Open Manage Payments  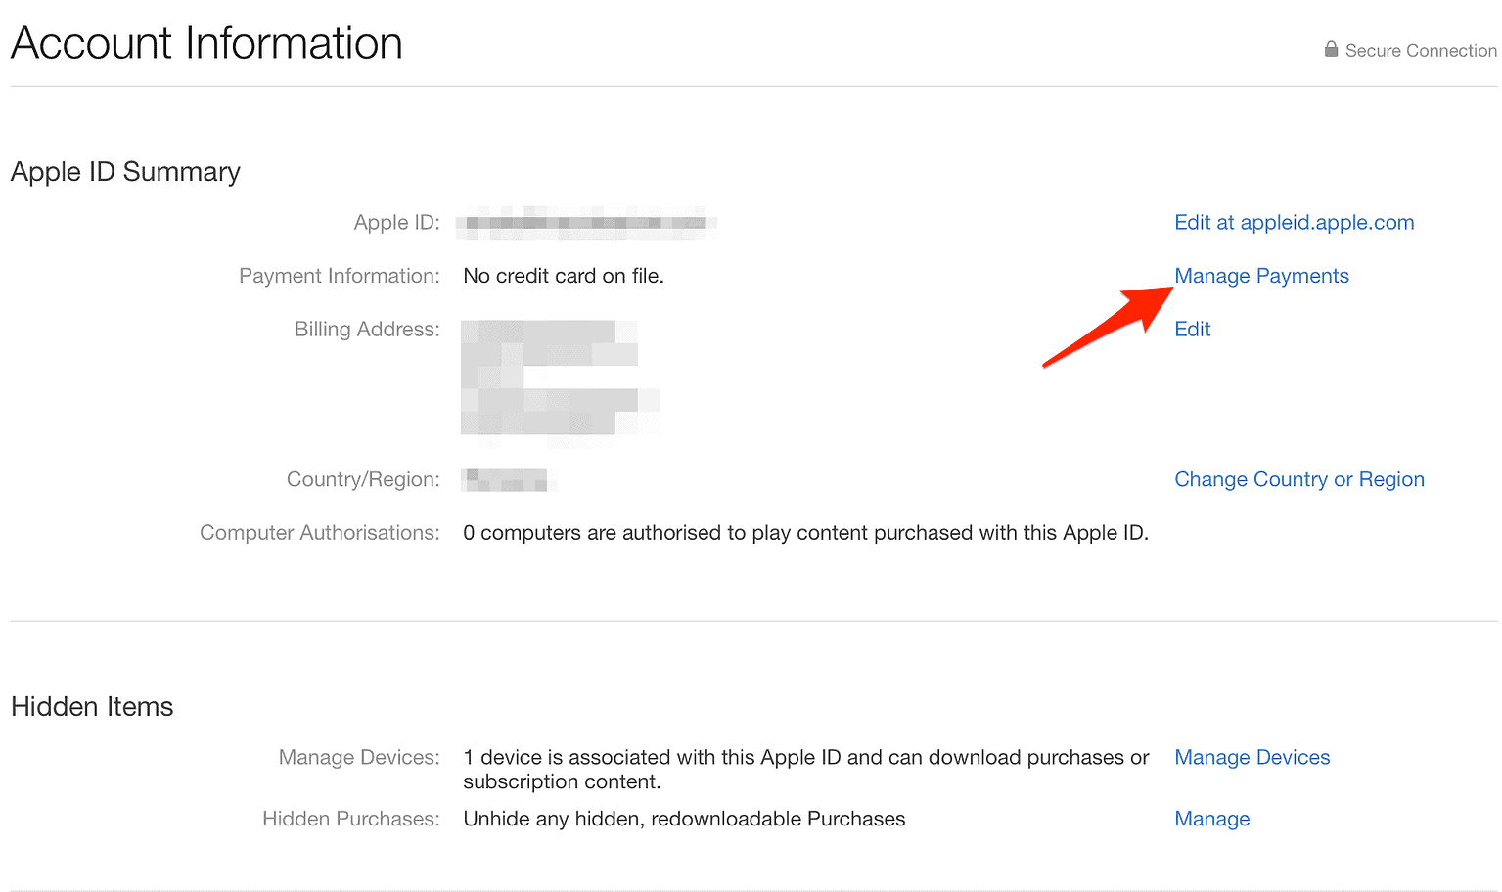1261,276
